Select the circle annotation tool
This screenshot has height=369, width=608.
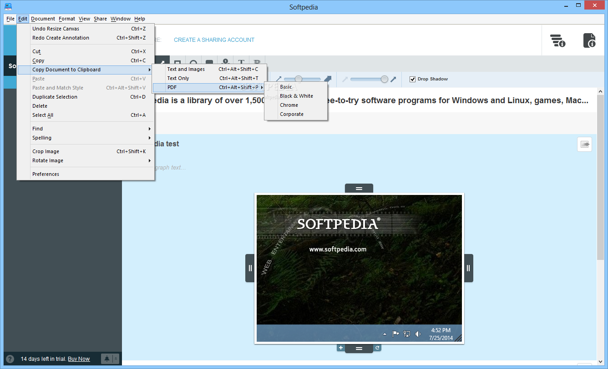tap(193, 60)
